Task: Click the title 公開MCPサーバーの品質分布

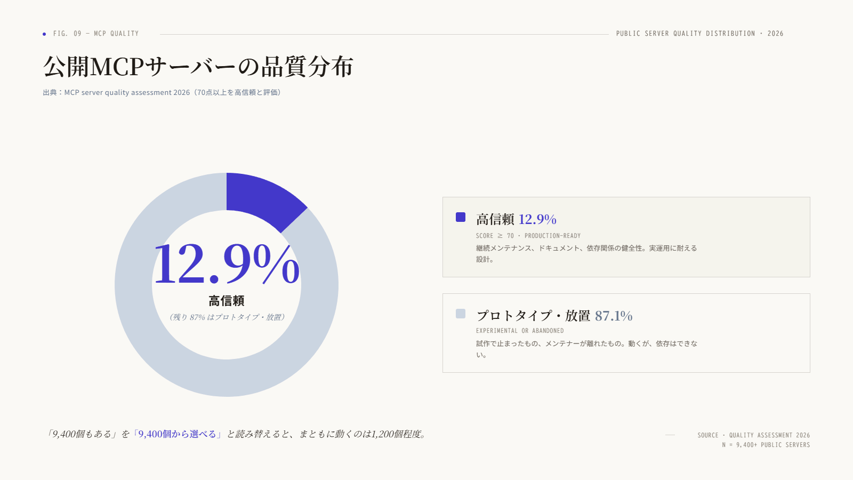Action: 198,67
